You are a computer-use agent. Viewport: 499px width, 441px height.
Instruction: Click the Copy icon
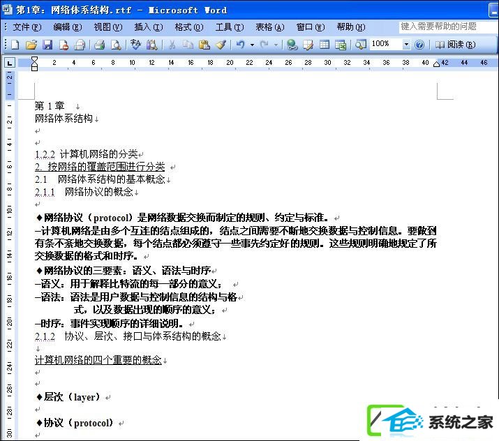coord(188,45)
